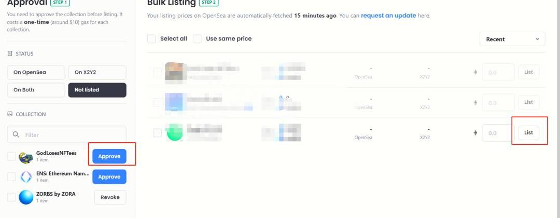Click the ENS Ethereum Name Service icon
The image size is (560, 218).
tap(26, 177)
